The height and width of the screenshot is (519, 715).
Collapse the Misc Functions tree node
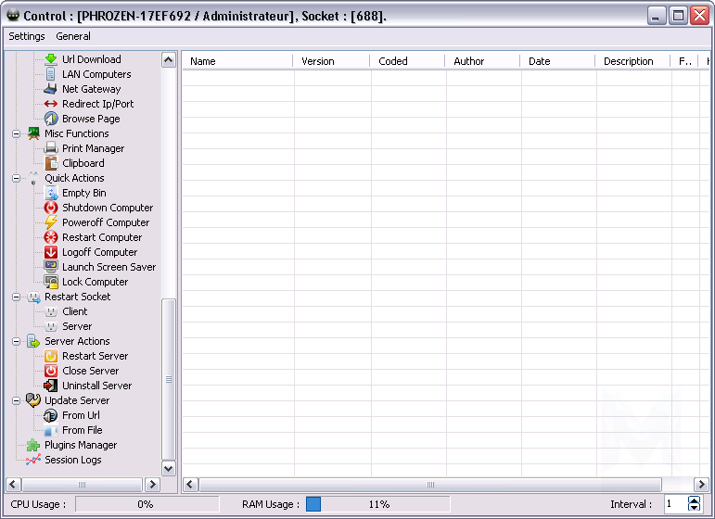click(x=16, y=133)
